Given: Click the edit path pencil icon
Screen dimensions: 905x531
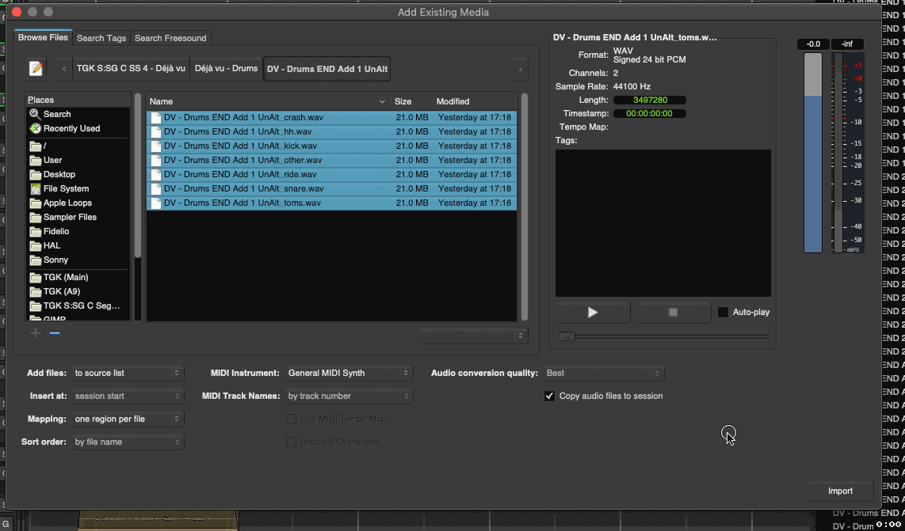Looking at the screenshot, I should (36, 69).
